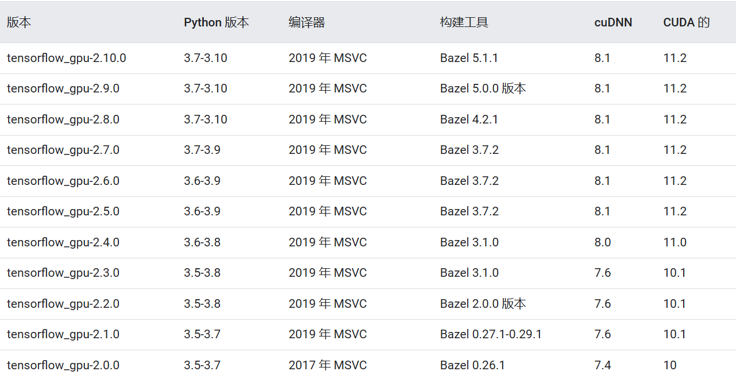Image resolution: width=736 pixels, height=375 pixels.
Task: Click cuDNN 7.6 in tensorflow_gpu-2.3.0 row
Action: pos(603,273)
